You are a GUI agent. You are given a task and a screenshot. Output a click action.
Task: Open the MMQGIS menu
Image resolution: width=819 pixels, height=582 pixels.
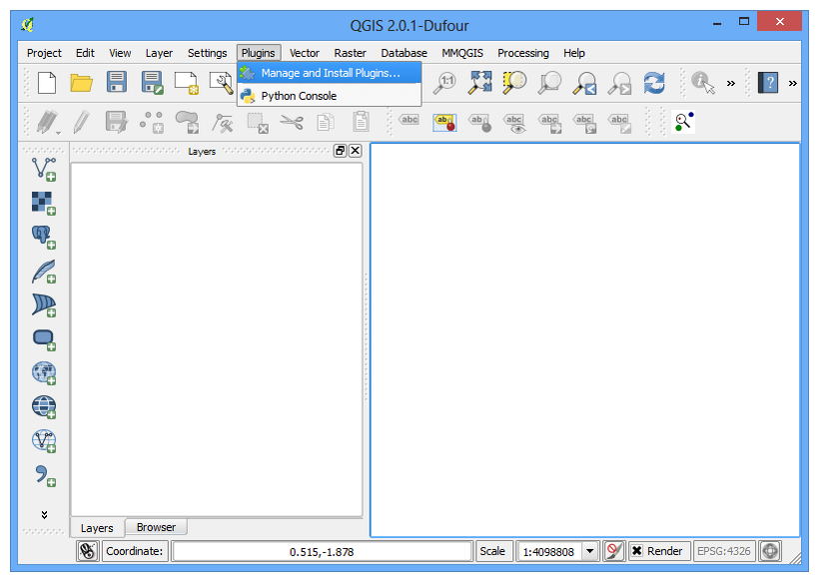(x=462, y=53)
